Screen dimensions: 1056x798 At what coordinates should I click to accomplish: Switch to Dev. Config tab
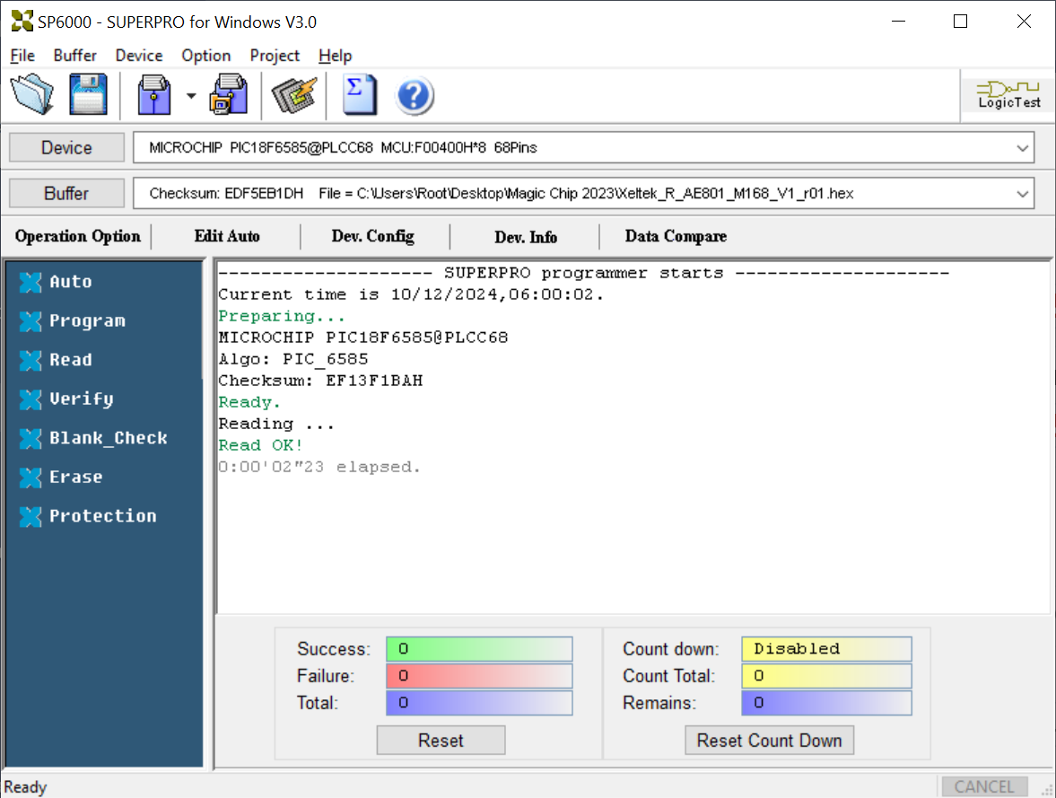point(373,237)
